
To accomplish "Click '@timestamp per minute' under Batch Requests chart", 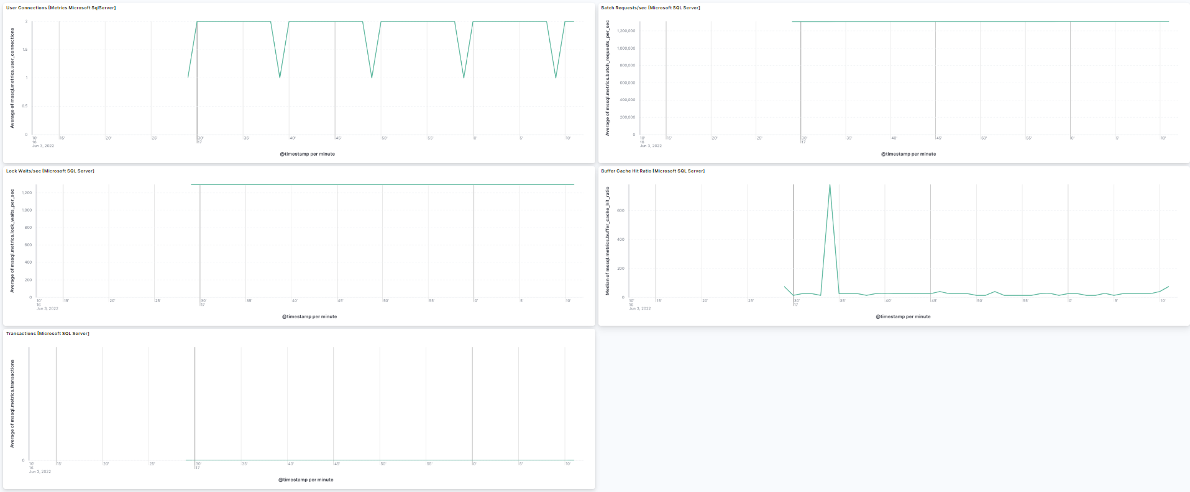I will pos(908,154).
